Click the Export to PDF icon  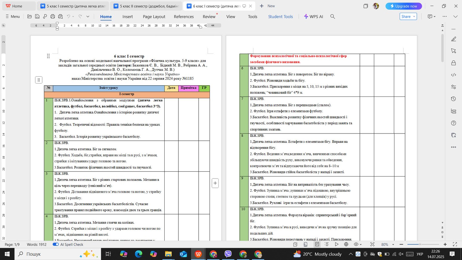coord(45,16)
